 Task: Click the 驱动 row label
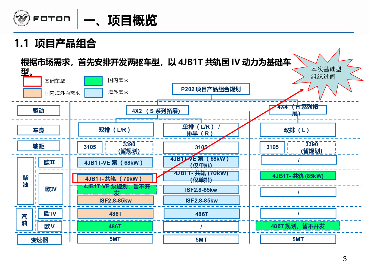[39, 110]
